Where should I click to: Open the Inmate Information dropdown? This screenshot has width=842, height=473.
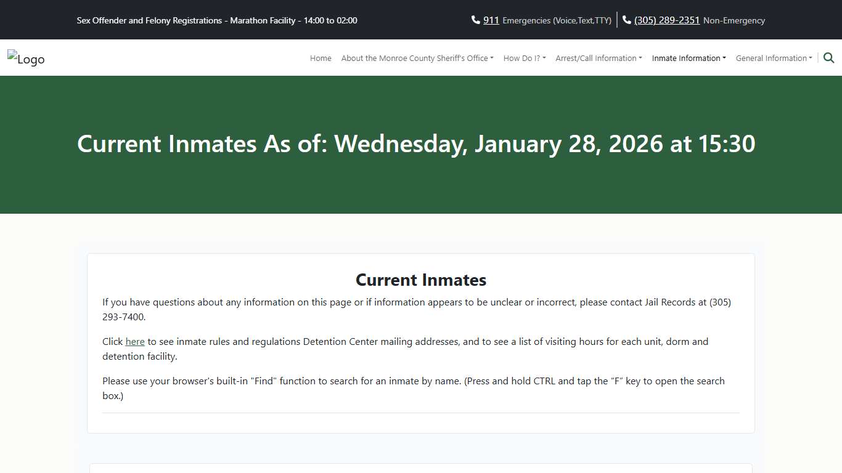[689, 59]
